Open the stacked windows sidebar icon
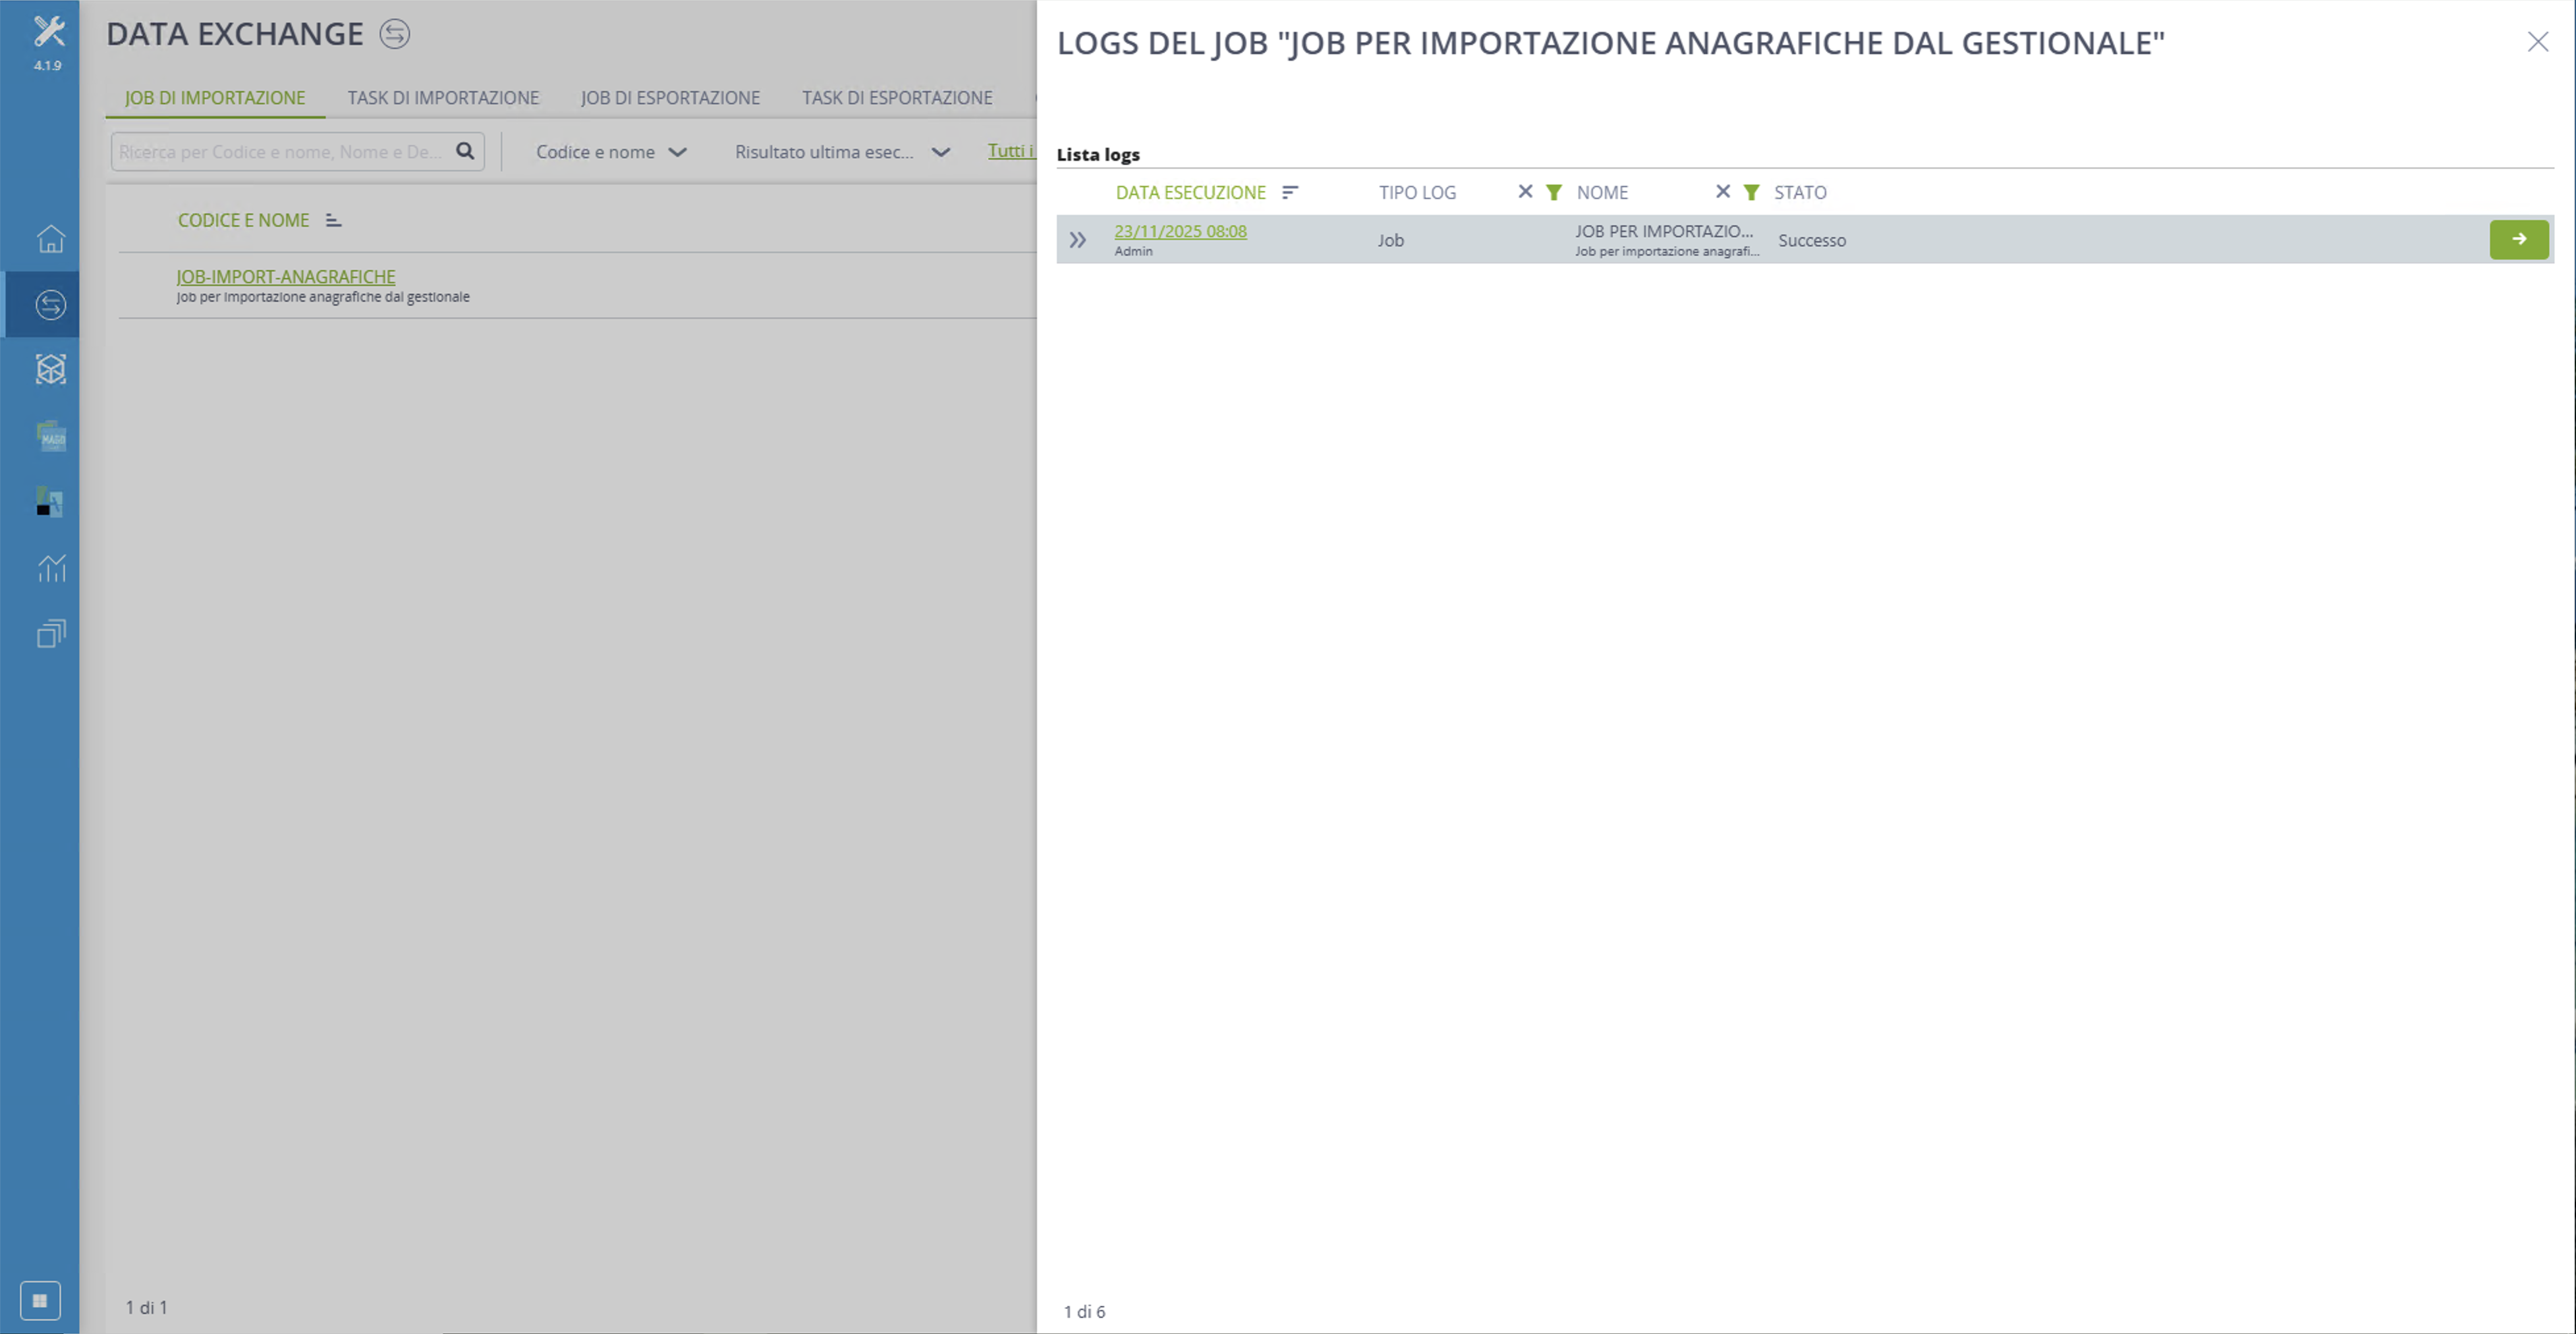Screen dimensions: 2576x1334 [x=51, y=633]
